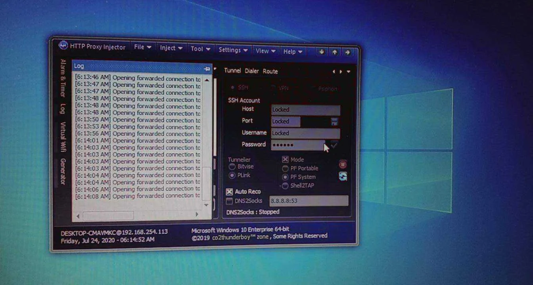
Task: Click the tab strip scroll-right arrow
Action: tap(340, 72)
